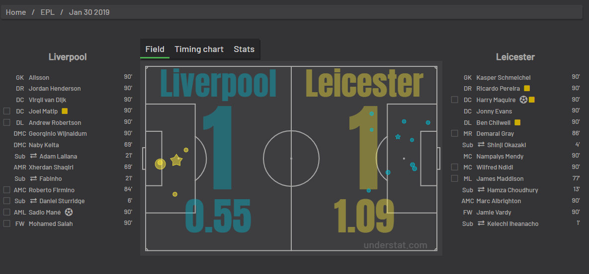This screenshot has height=274, width=589.
Task: Open the Stats tab
Action: pyautogui.click(x=244, y=49)
